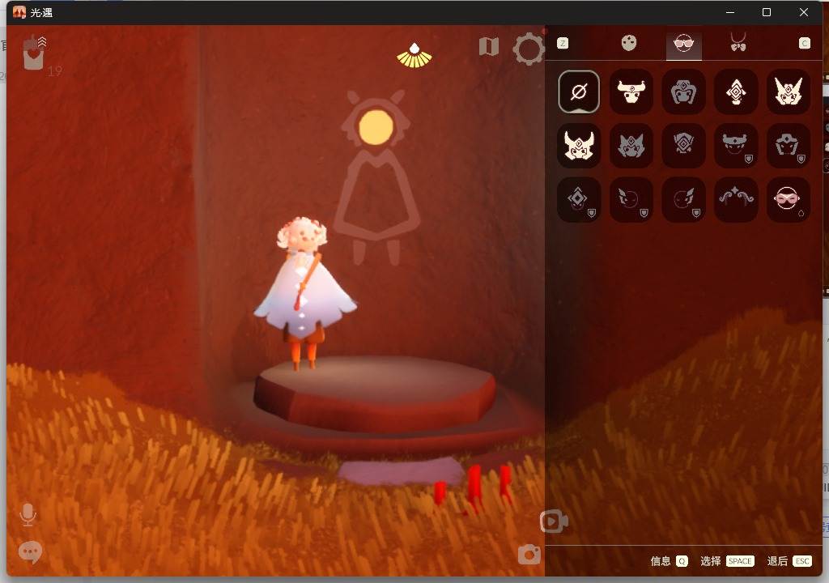Click the 信息 Q info button
This screenshot has width=829, height=583.
[669, 561]
